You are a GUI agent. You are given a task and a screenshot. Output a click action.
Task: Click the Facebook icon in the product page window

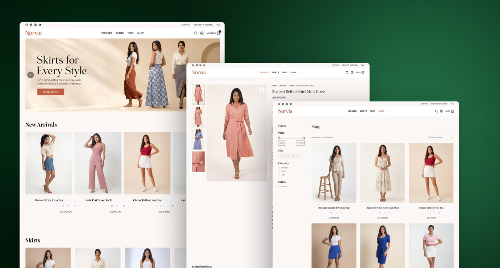coord(193,65)
